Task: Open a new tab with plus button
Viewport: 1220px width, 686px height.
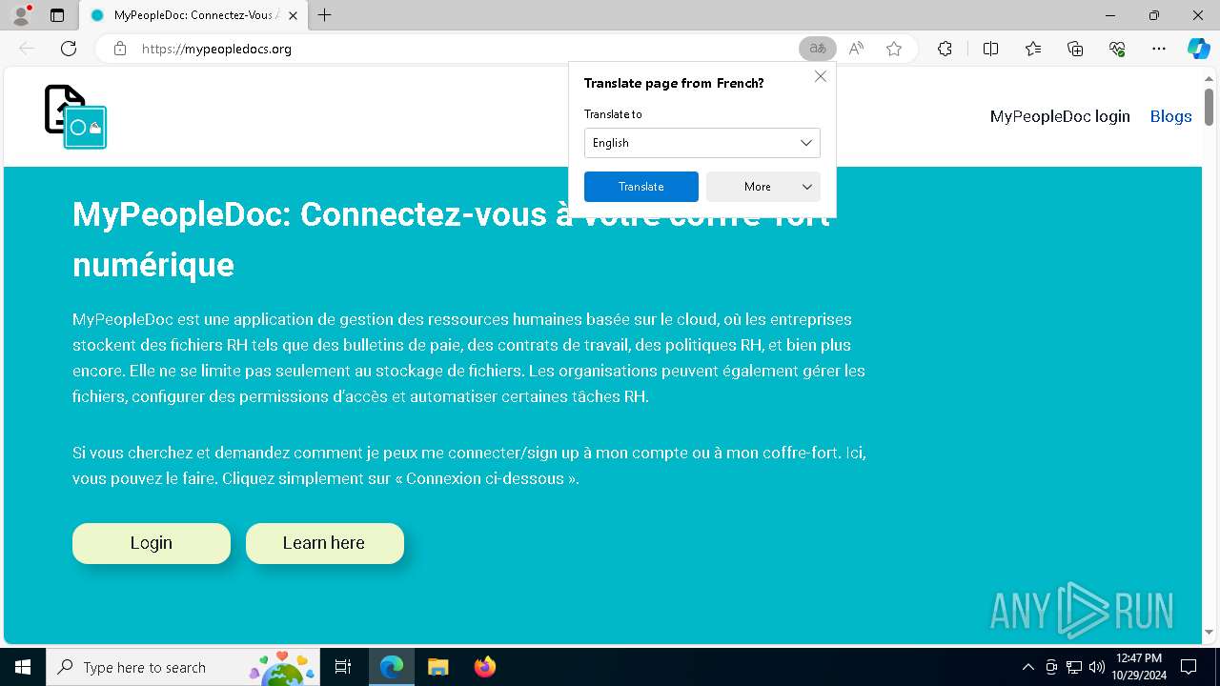Action: (325, 15)
